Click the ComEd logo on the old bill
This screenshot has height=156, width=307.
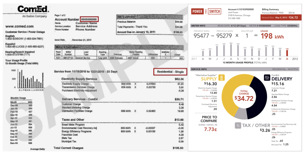coord(33,9)
